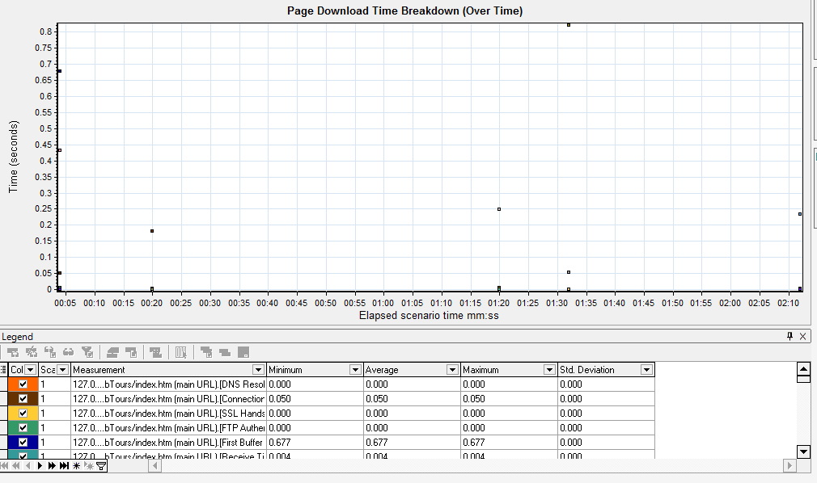Toggle the Connection measurement checkbox

(x=23, y=399)
